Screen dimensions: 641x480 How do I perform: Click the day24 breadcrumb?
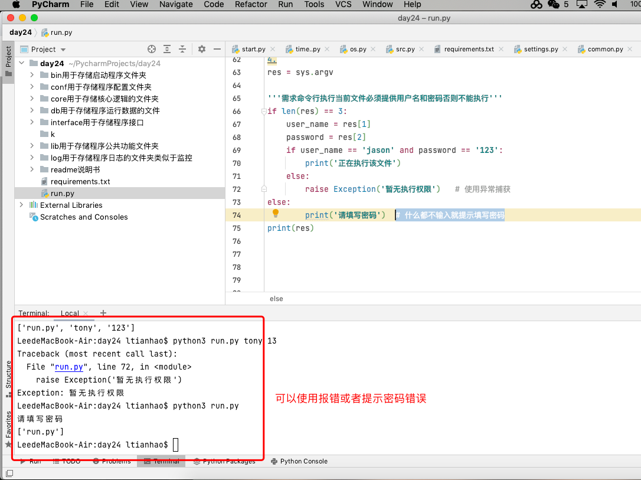pos(21,32)
